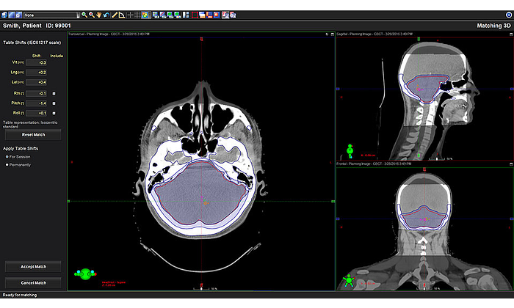This screenshot has height=308, width=514.
Task: Toggle the crosshair display icon
Action: point(130,15)
